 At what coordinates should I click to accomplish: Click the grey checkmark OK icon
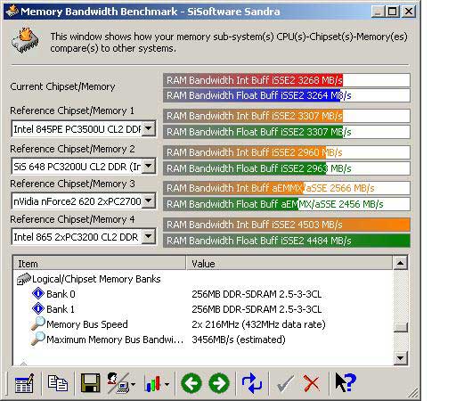285,383
